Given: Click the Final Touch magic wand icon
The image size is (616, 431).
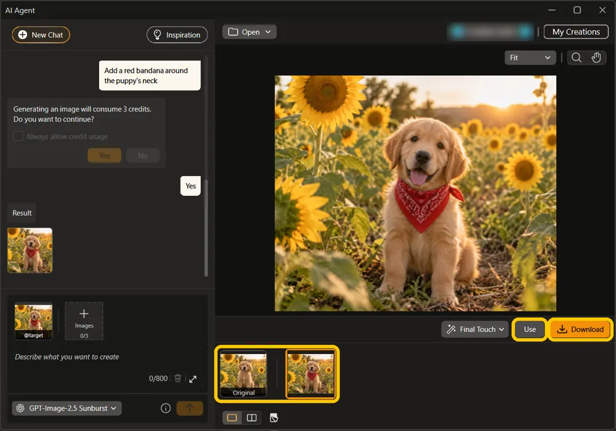Looking at the screenshot, I should coord(452,329).
